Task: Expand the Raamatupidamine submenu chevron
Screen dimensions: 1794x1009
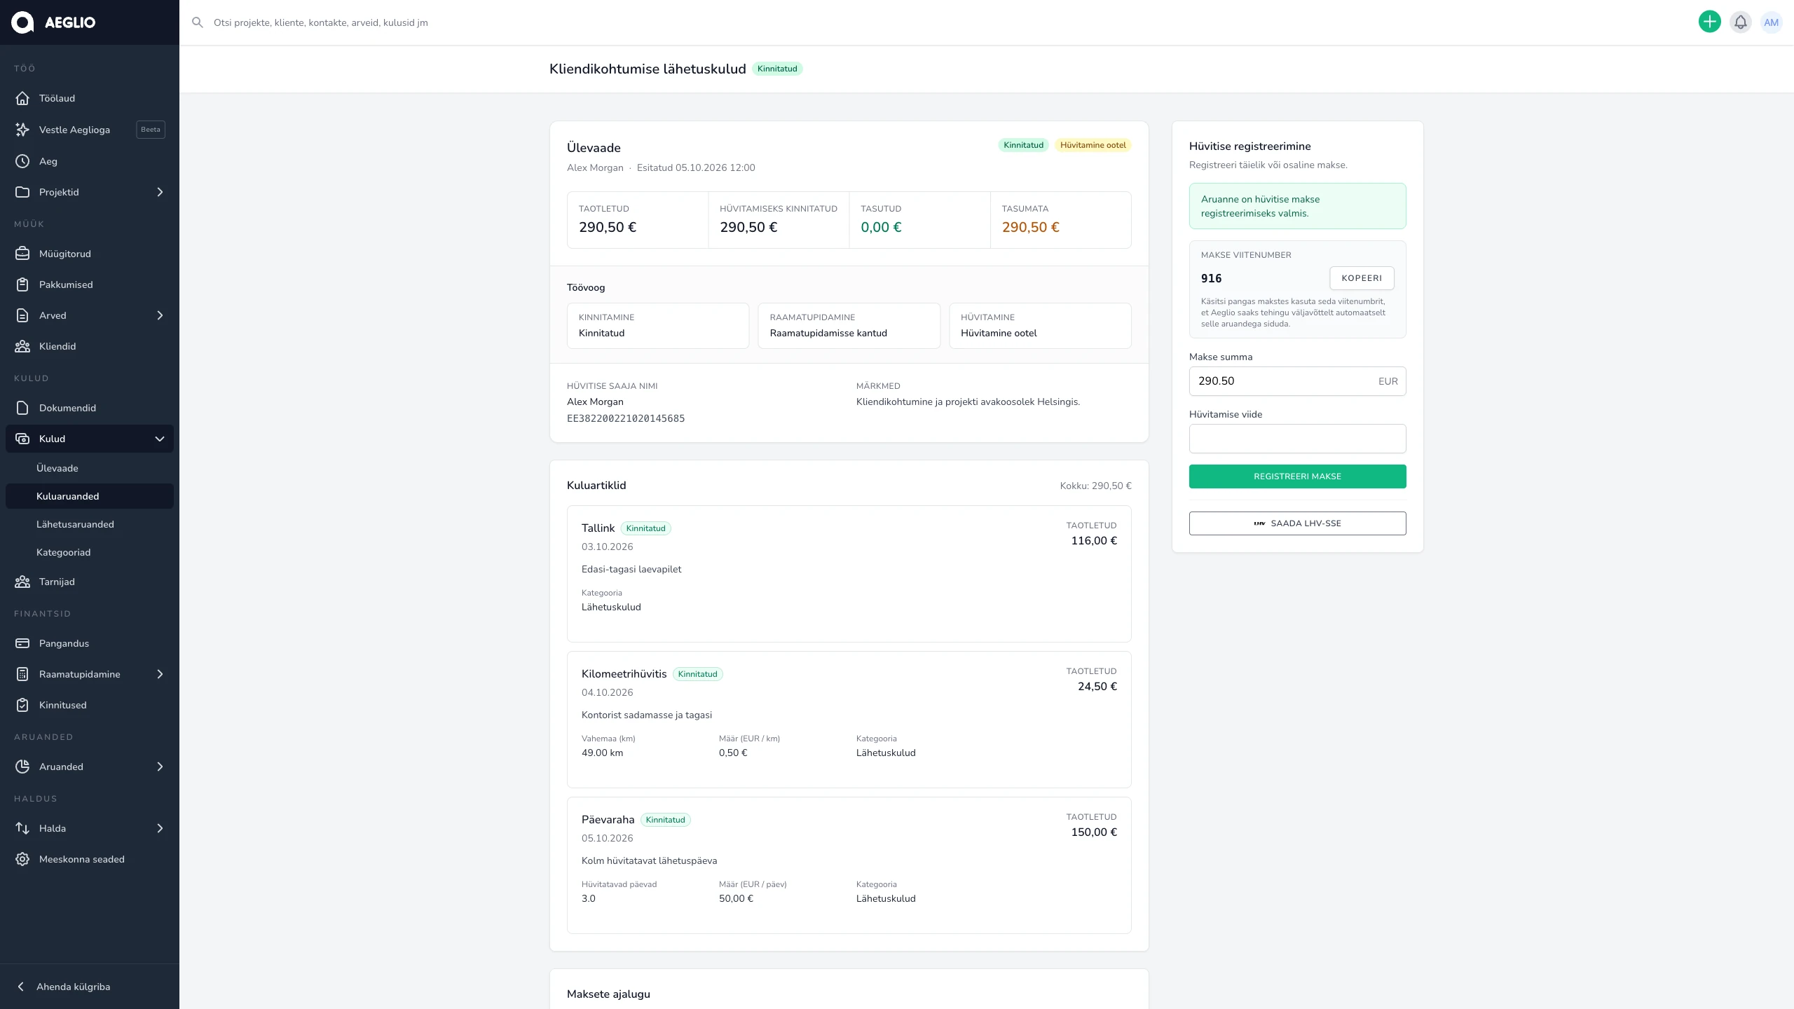Action: (160, 674)
